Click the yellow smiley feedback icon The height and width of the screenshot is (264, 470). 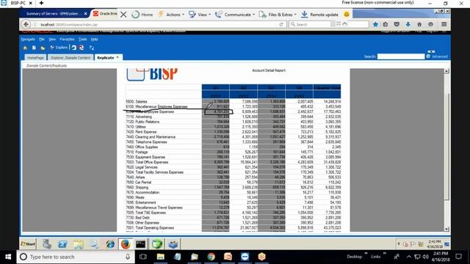[x=347, y=15]
